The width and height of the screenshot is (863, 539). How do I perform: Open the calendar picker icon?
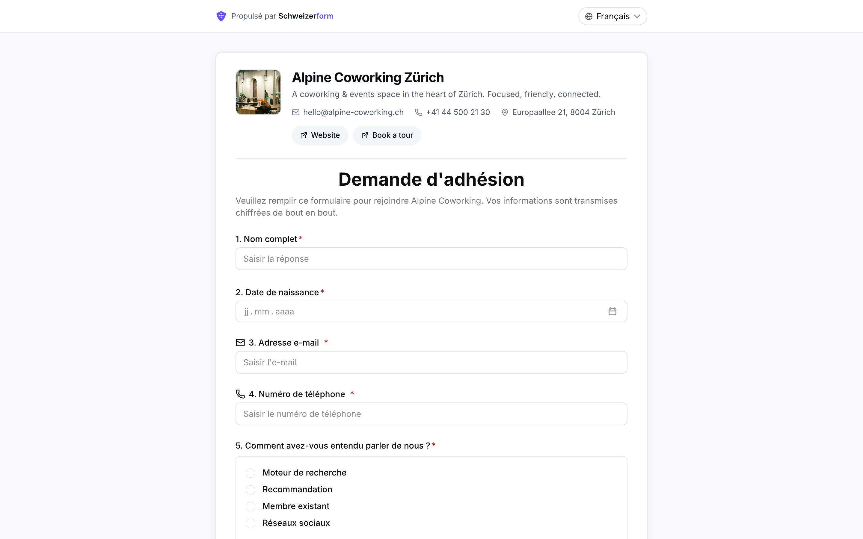click(x=612, y=311)
